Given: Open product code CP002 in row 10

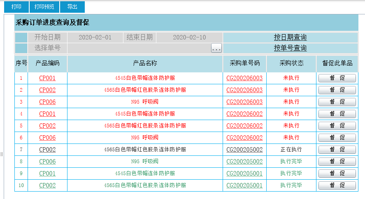Looking at the screenshot, I should 47,185.
